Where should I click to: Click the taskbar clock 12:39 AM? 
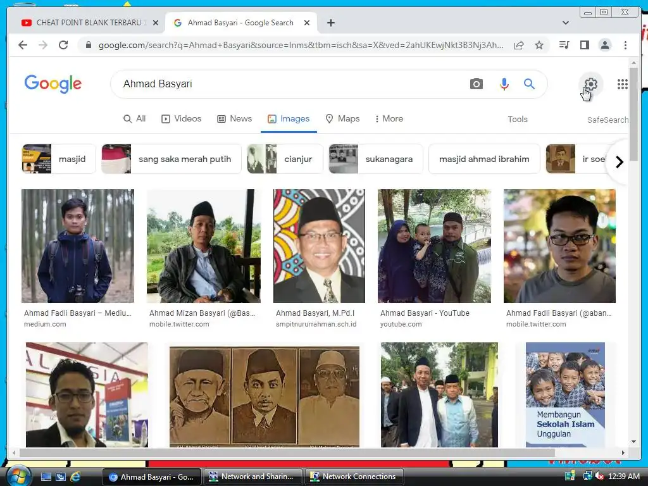(x=623, y=477)
